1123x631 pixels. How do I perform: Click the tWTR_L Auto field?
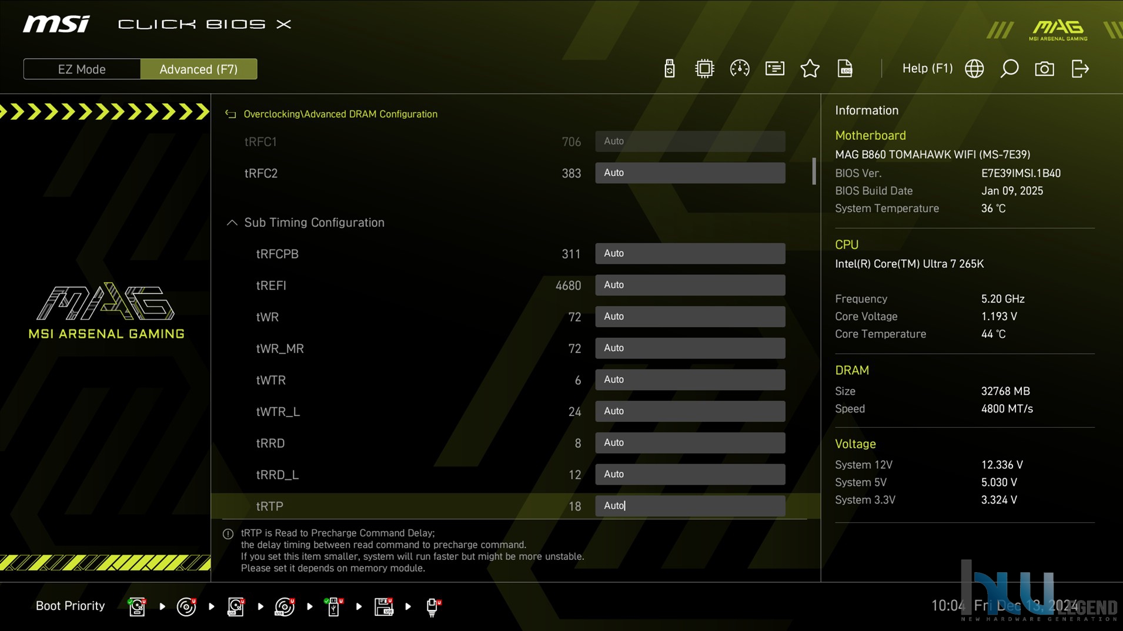[x=690, y=411]
